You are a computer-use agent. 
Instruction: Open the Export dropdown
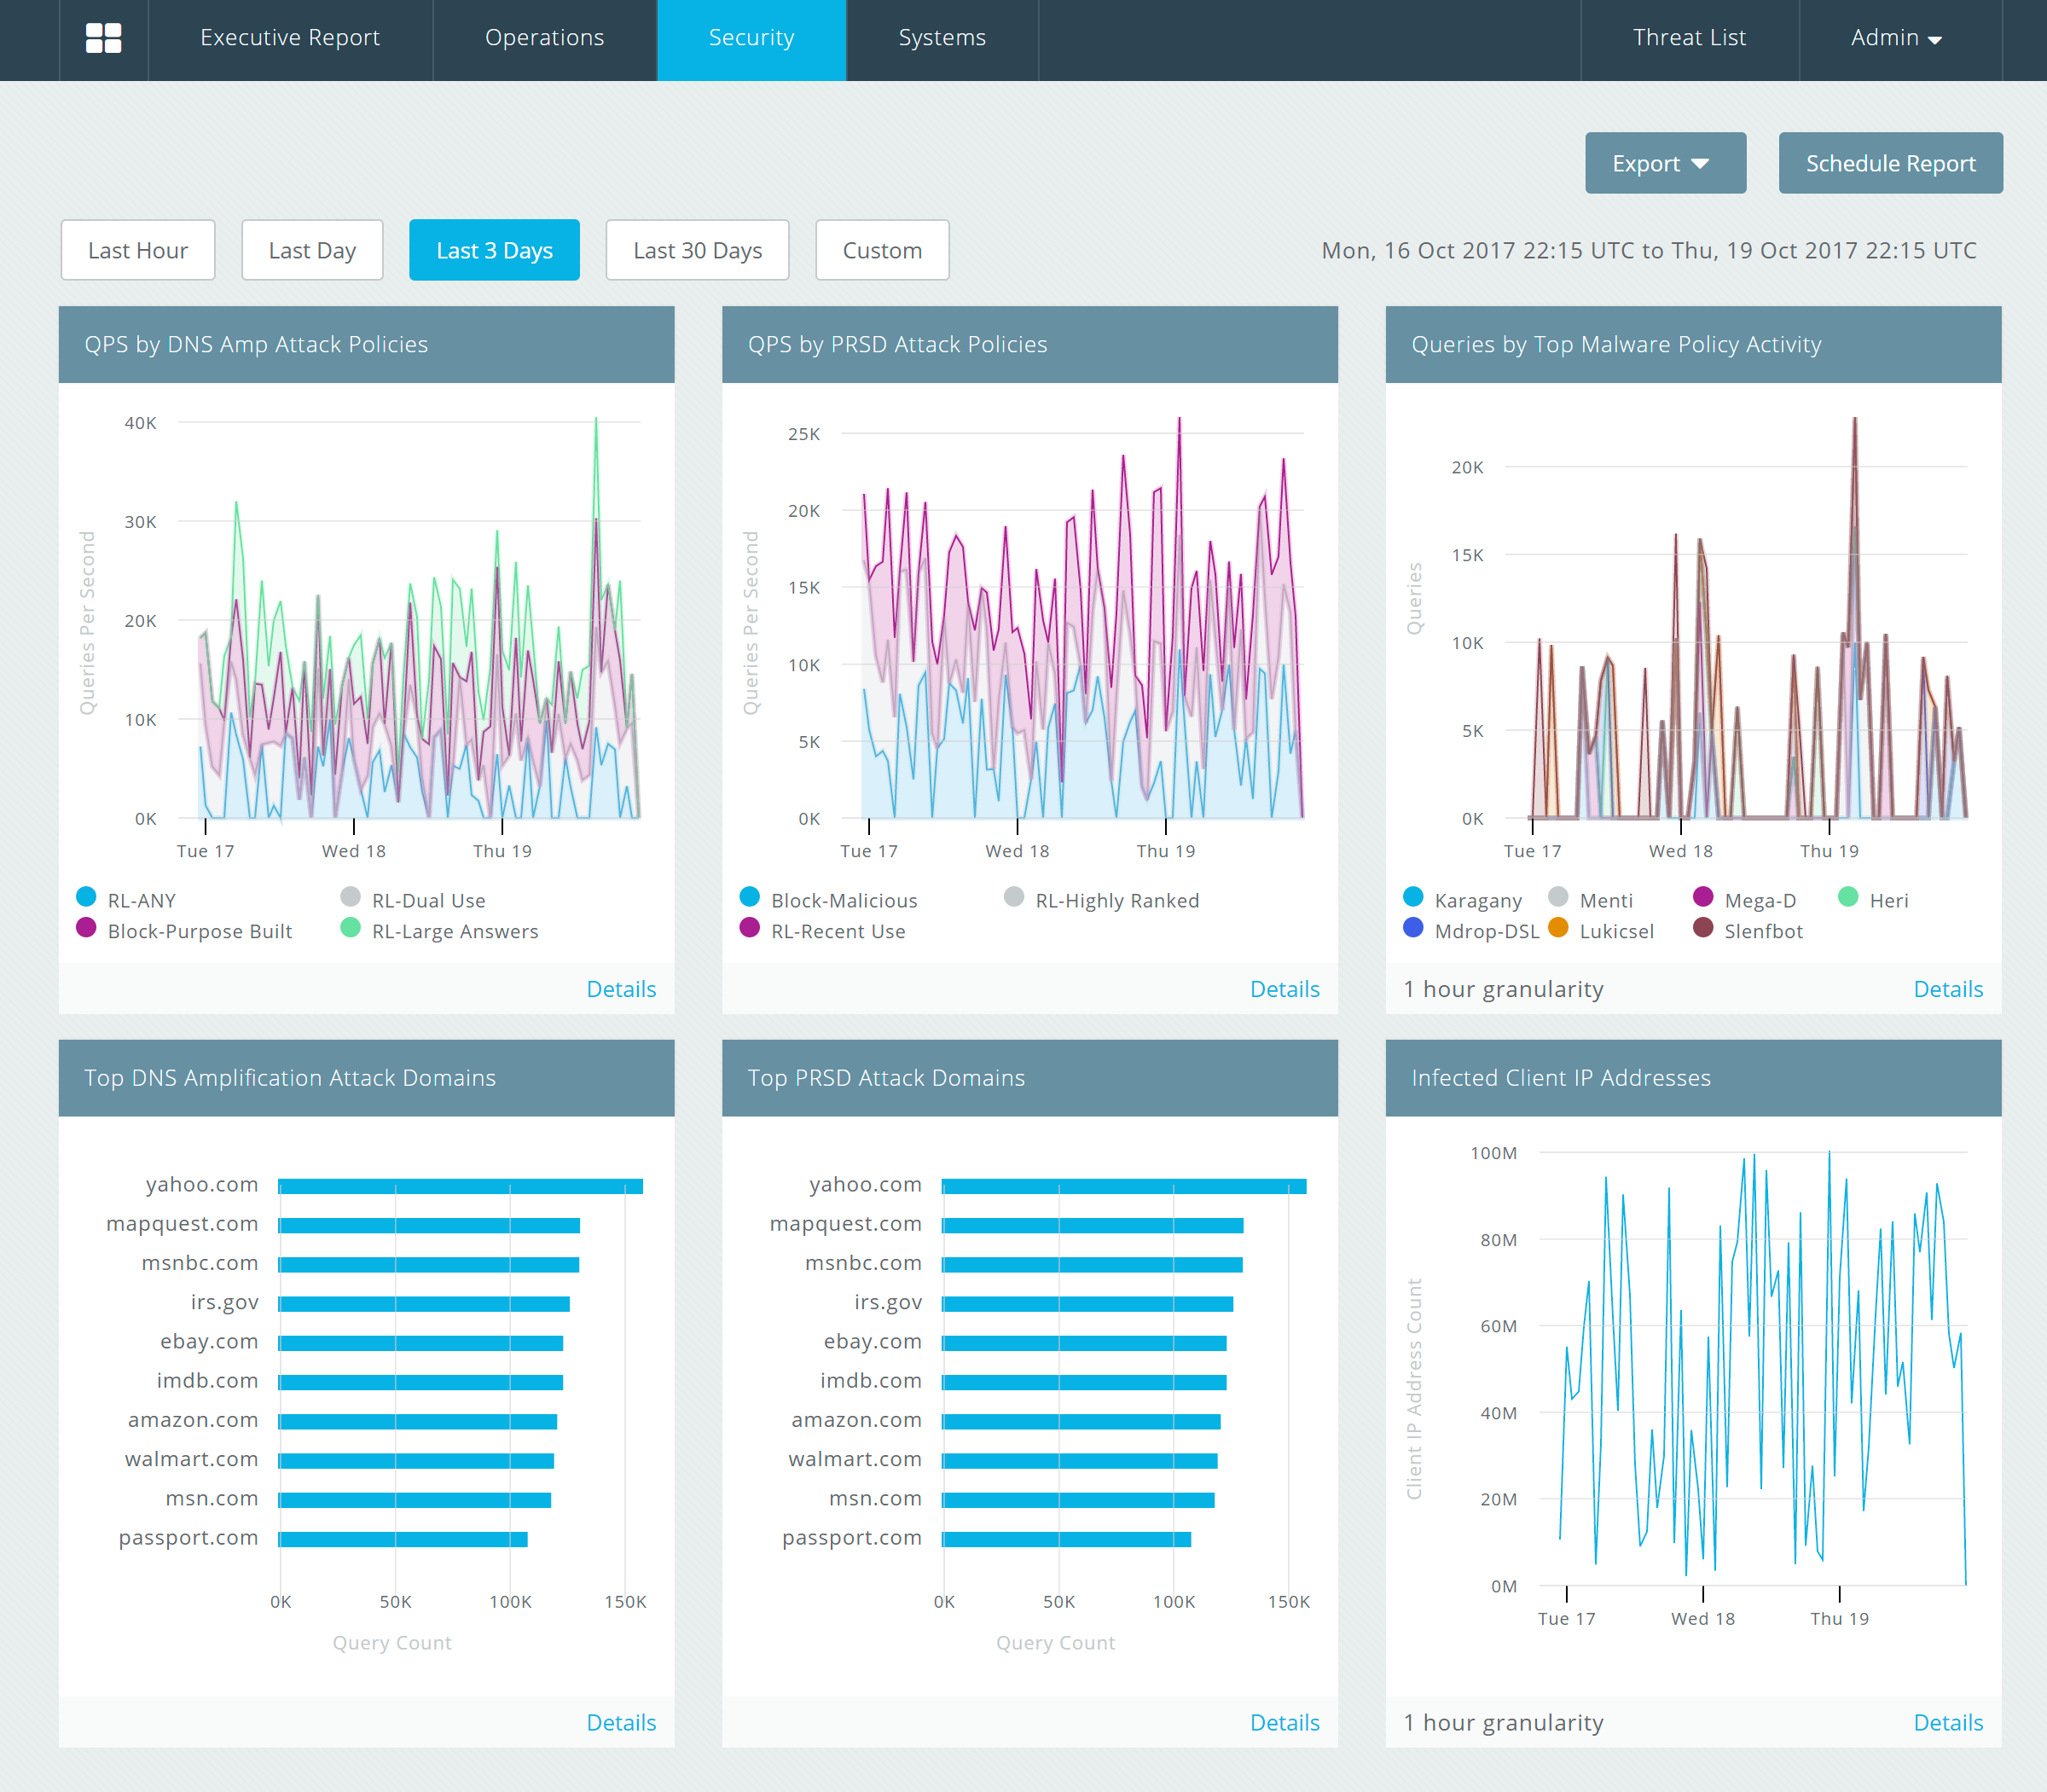[x=1665, y=163]
